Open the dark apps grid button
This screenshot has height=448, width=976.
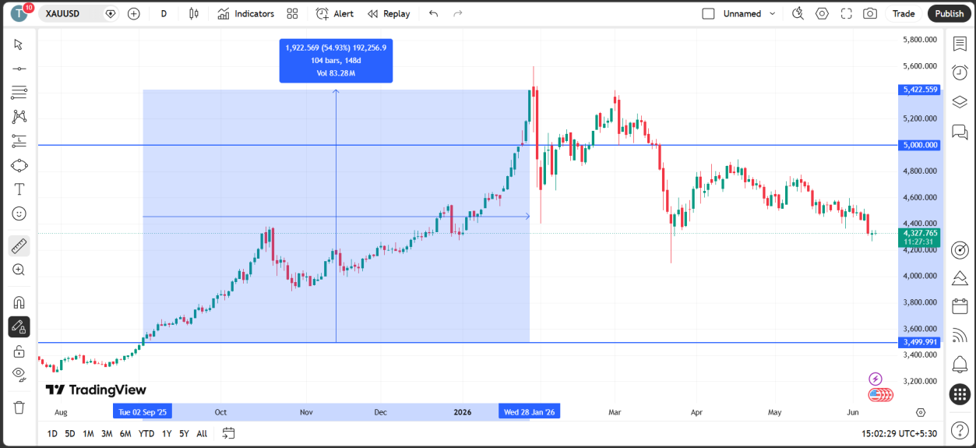tap(960, 394)
